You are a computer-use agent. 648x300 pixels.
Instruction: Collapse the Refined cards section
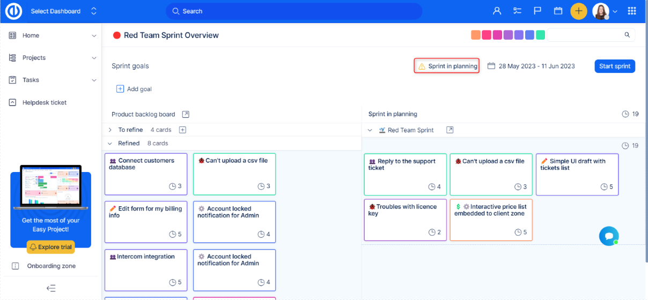pos(110,144)
